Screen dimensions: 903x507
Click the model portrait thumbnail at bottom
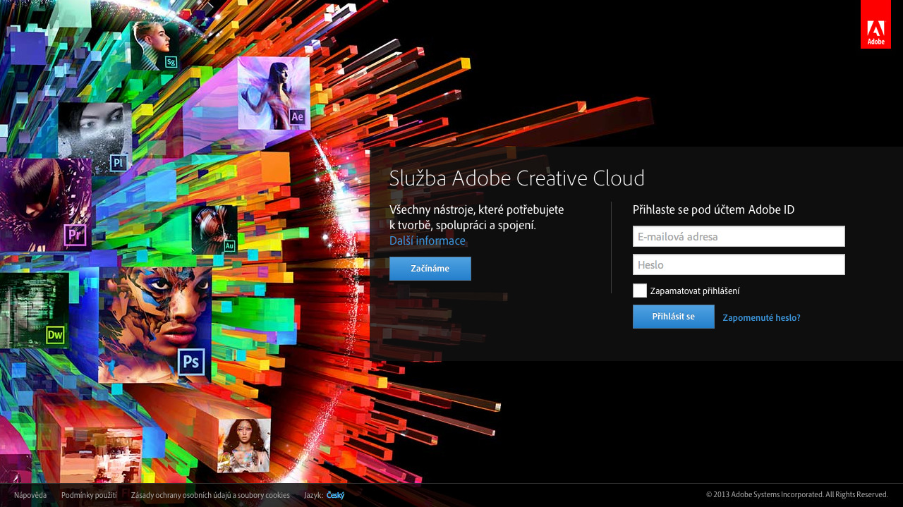coord(244,446)
